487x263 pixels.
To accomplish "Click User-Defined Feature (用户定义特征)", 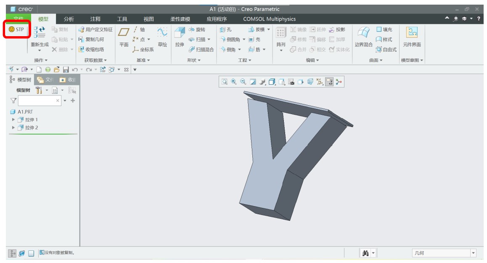I will [95, 29].
